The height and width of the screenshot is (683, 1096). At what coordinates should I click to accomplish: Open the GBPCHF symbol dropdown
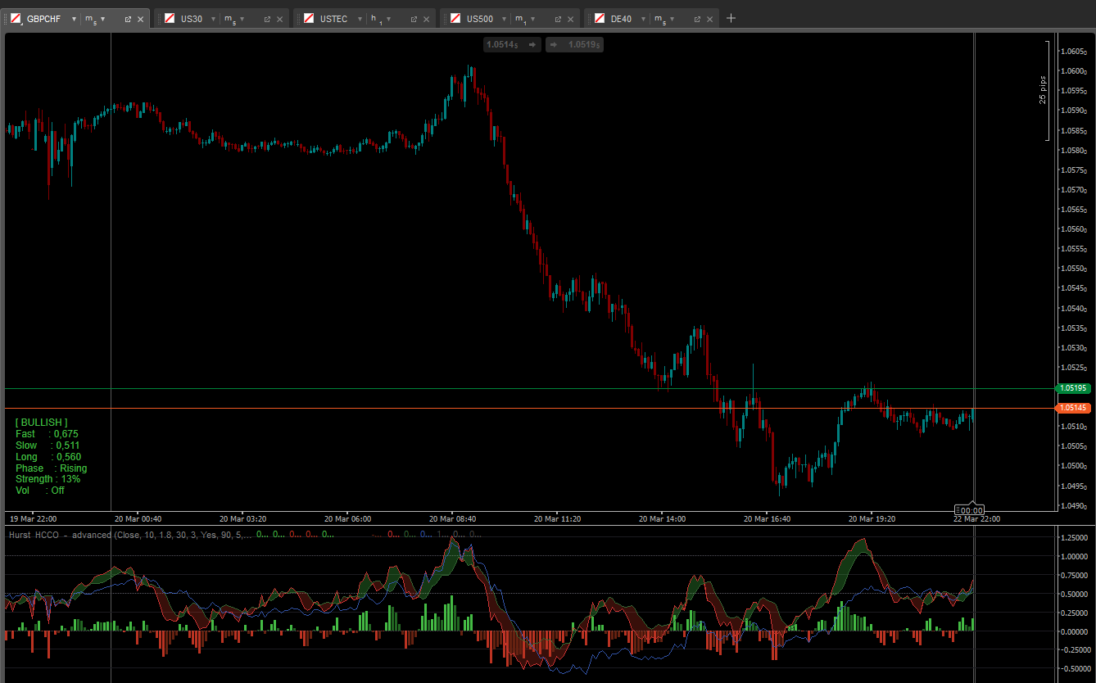point(74,19)
